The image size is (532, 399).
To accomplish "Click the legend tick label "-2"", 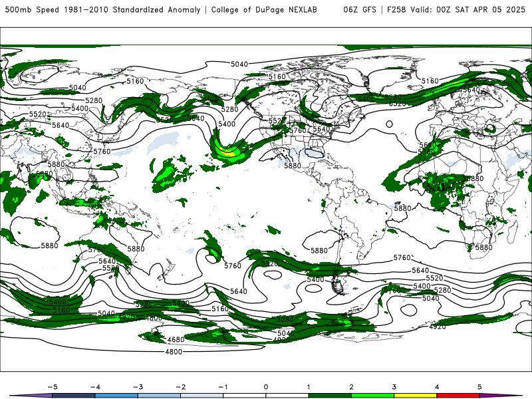I will [180, 387].
